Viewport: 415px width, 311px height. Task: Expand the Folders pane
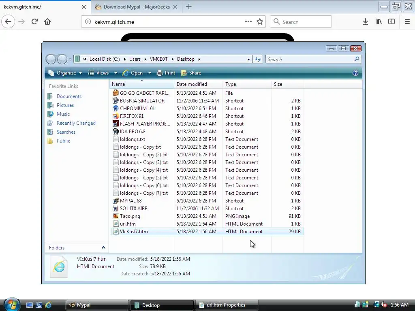click(103, 248)
